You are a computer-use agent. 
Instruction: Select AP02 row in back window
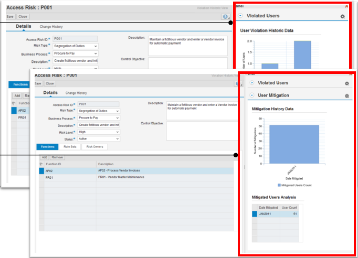coord(20,111)
